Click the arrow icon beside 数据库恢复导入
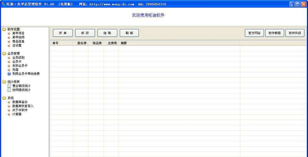 tap(9, 106)
